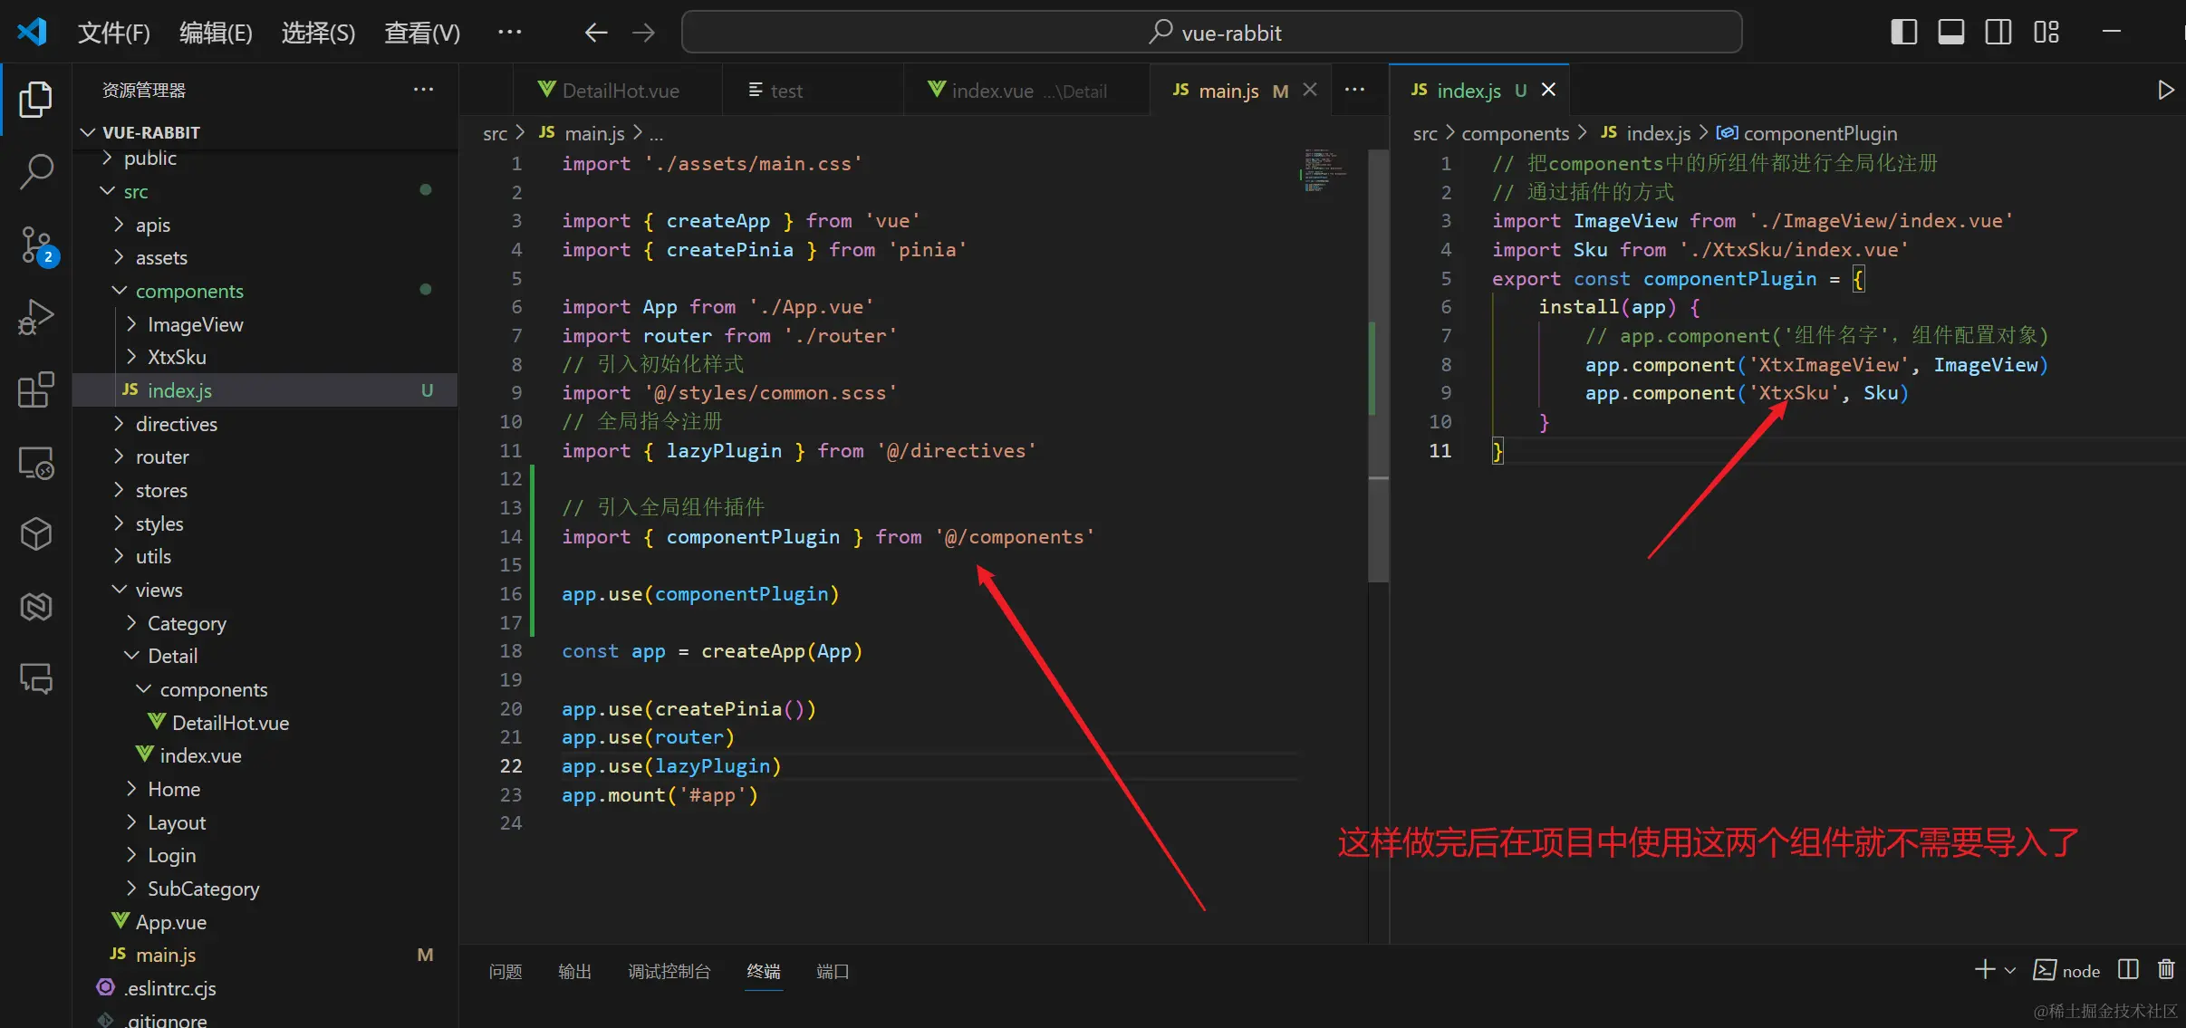Select the 问题 panel tab

pyautogui.click(x=505, y=971)
